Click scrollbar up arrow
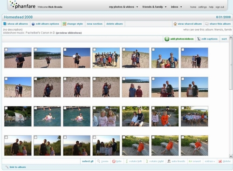This screenshot has width=233, height=171. click(x=231, y=37)
